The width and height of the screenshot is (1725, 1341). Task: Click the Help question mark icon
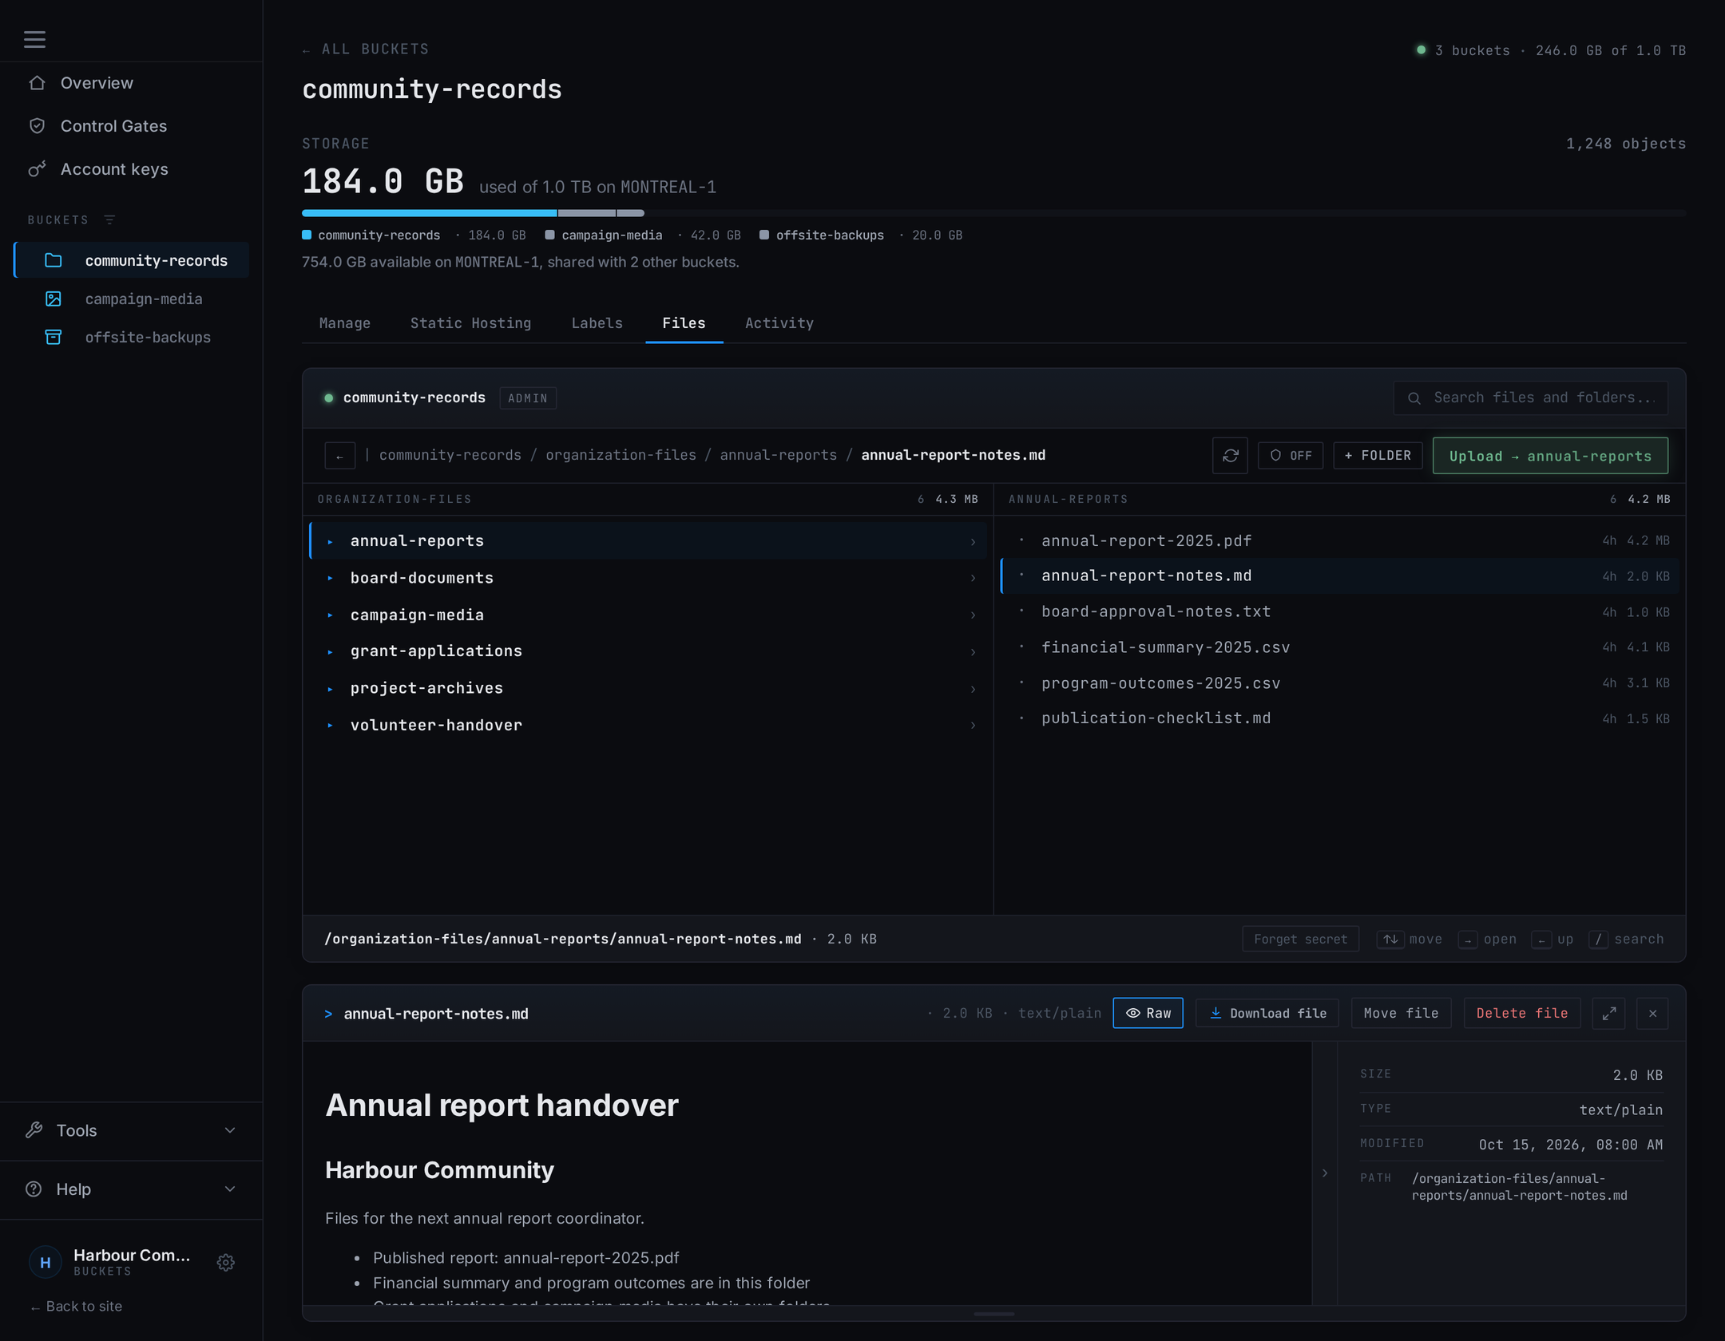click(34, 1189)
